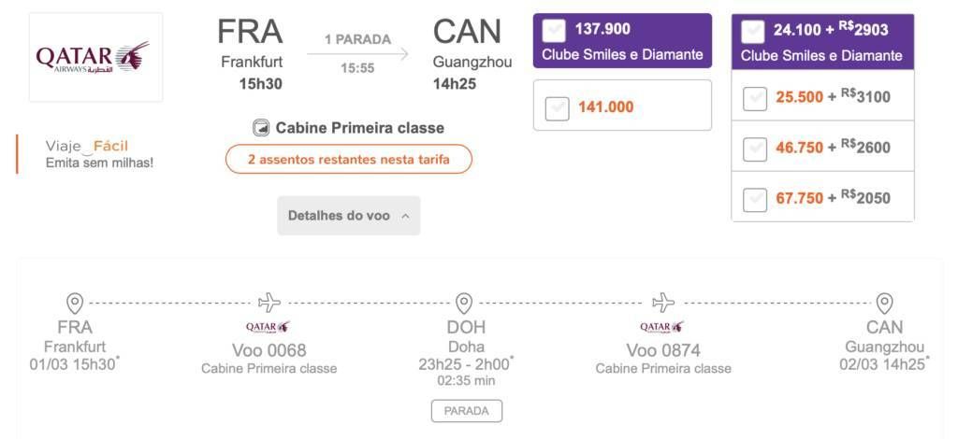
Task: Click the airplane icon for Voo 0874
Action: [x=663, y=303]
